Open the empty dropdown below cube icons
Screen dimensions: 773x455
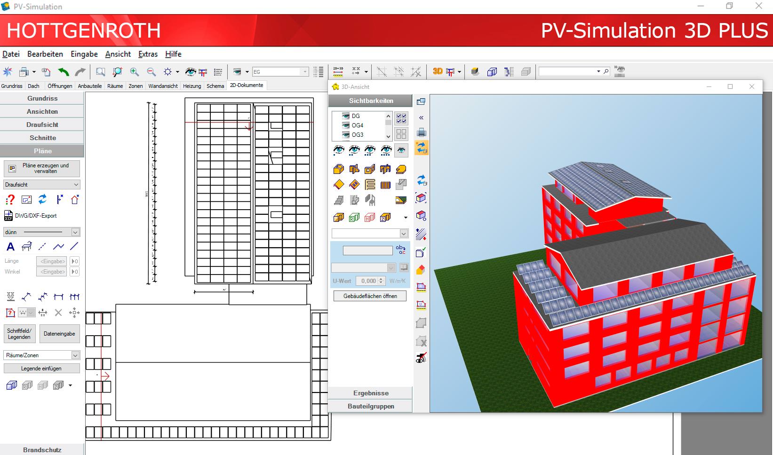370,233
